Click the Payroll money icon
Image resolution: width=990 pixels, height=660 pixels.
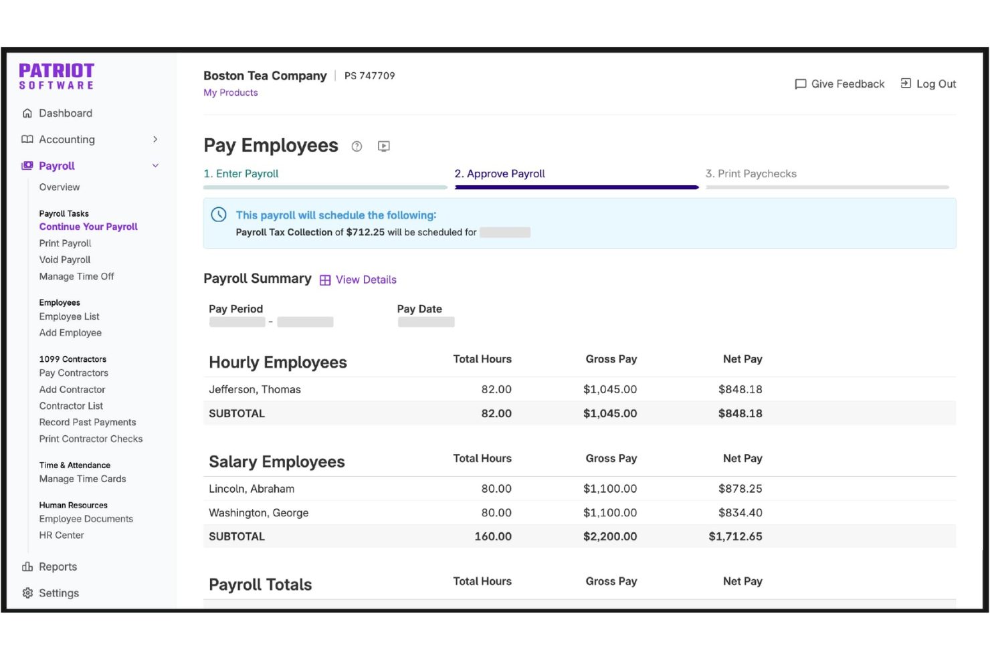[27, 166]
